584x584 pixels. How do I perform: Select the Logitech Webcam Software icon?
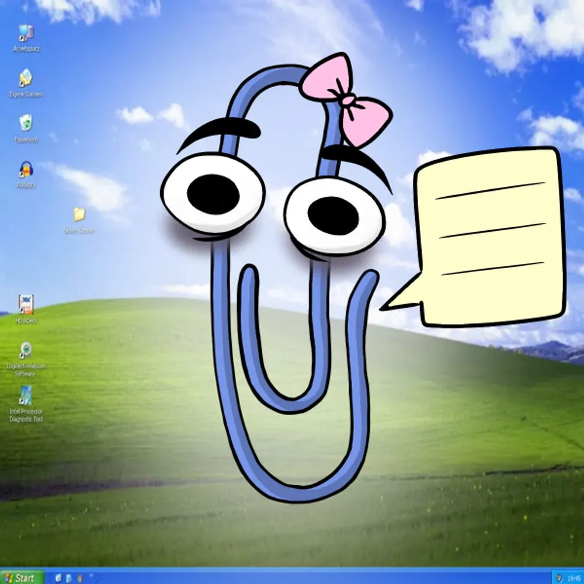pyautogui.click(x=26, y=352)
